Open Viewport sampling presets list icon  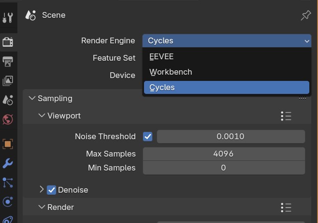tap(286, 116)
